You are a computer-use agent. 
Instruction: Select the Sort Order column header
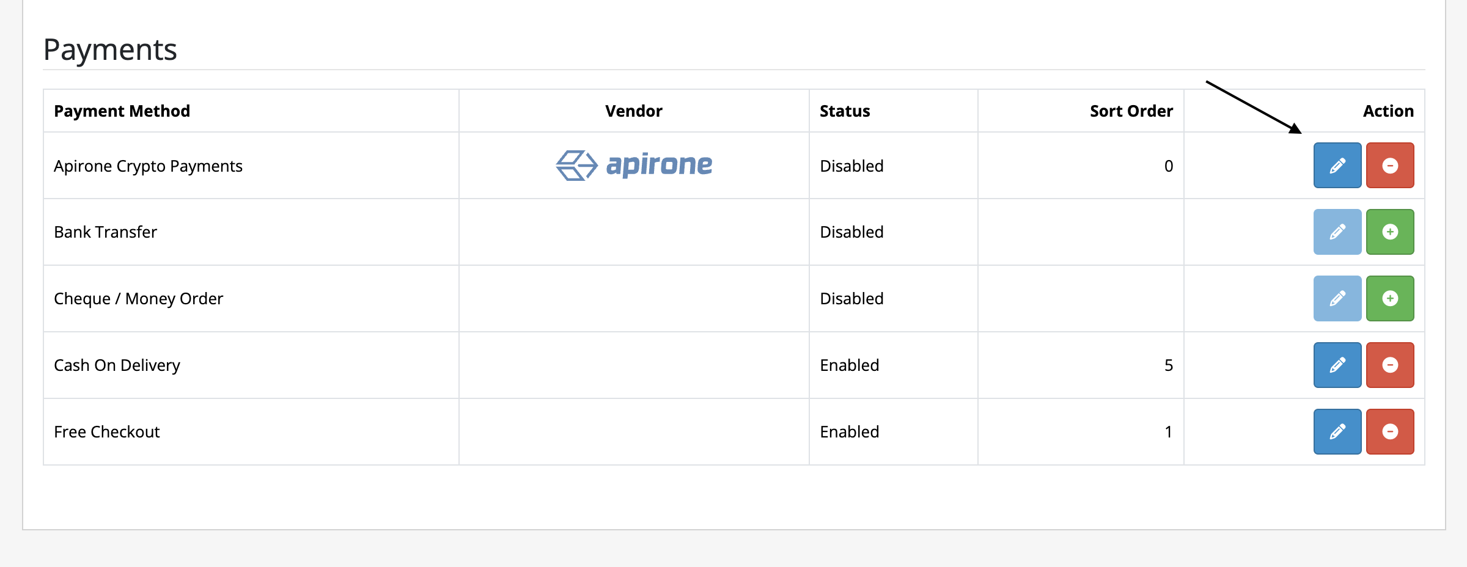point(1131,111)
